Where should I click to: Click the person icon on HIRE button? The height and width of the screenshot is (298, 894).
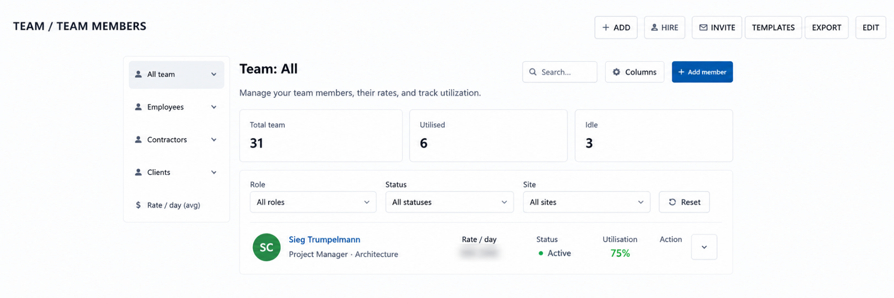[x=654, y=27]
